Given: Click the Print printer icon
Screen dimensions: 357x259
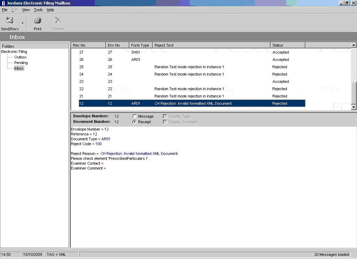Looking at the screenshot, I should (x=38, y=21).
